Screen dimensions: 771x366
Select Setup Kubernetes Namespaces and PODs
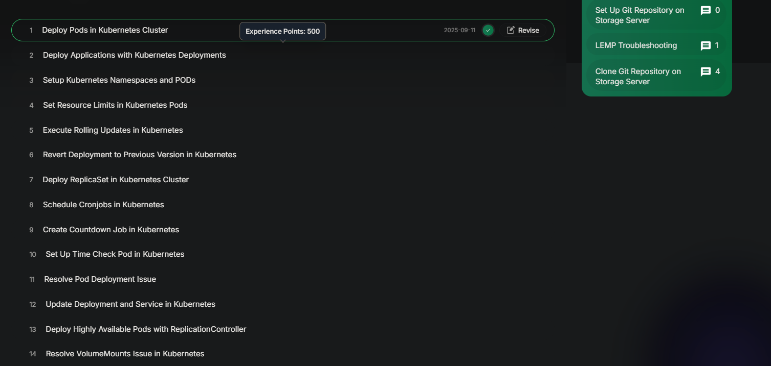coord(119,80)
